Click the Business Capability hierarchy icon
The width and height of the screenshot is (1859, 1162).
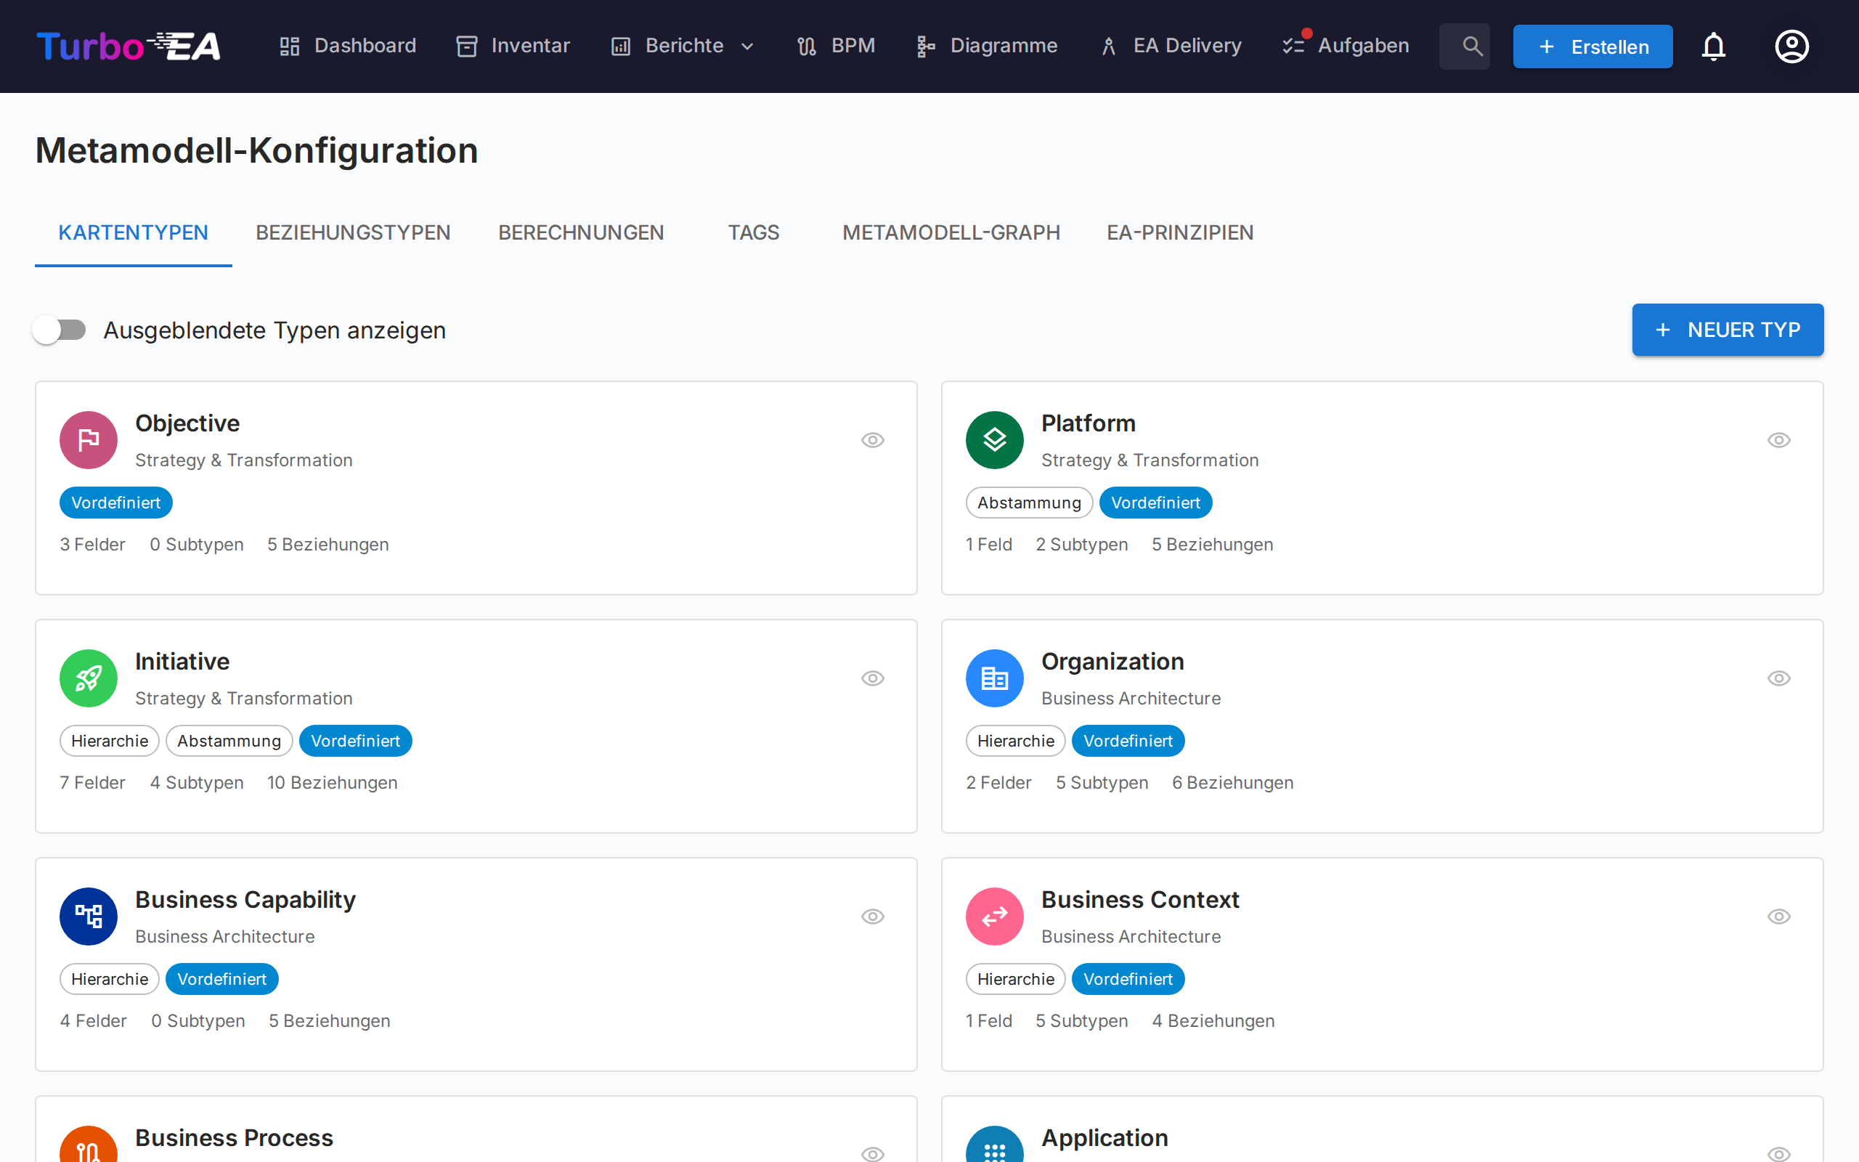(x=89, y=916)
